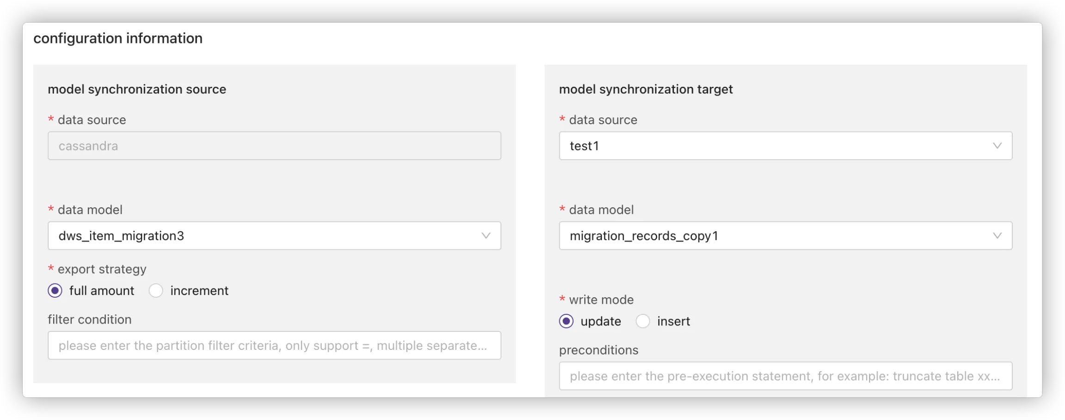
Task: Click the configuration information heading
Action: coord(118,38)
